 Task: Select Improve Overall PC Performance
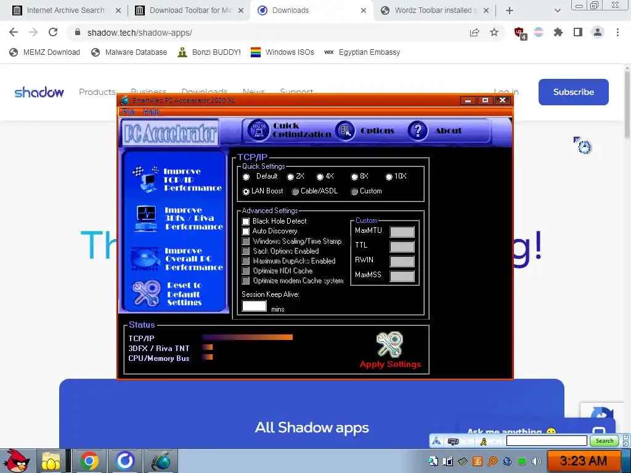point(177,259)
